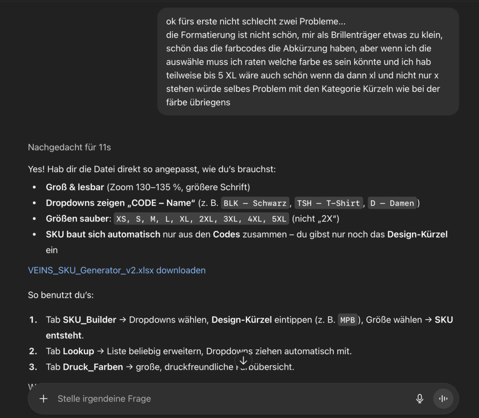Click the bold "Groß & lesbar" bullet heading
Viewport: 479px width, 418px height.
click(x=75, y=187)
